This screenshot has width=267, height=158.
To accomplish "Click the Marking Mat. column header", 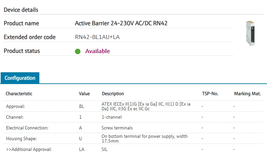I will tap(247, 94).
